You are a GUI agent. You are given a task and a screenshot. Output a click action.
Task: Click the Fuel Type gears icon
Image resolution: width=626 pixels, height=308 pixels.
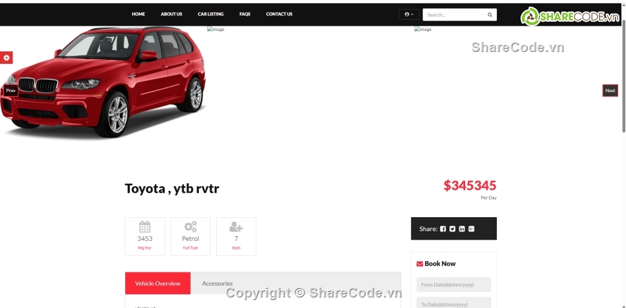tap(190, 226)
